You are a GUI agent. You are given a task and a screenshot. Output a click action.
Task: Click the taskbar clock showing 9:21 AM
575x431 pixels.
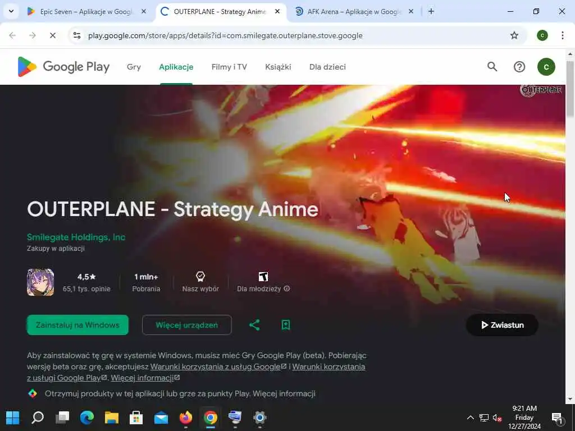pyautogui.click(x=524, y=418)
